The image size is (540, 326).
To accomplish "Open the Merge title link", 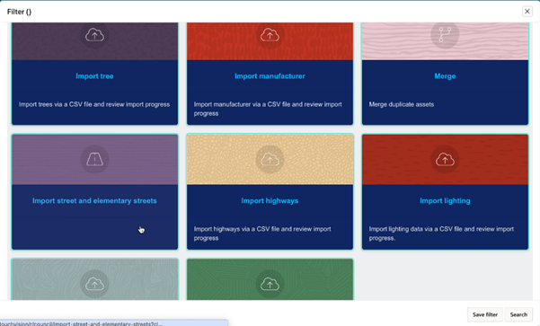I will (445, 76).
